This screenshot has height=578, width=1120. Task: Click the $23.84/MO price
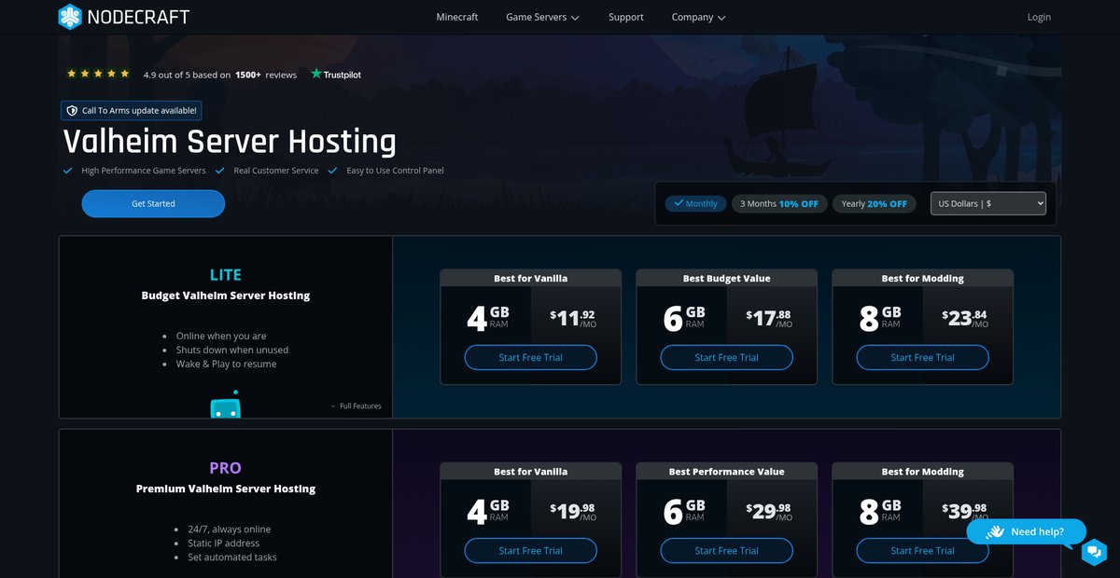tap(965, 318)
